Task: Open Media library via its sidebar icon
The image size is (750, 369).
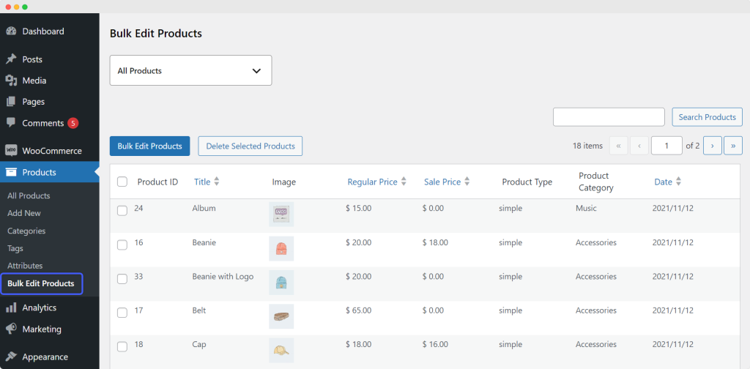Action: (11, 81)
